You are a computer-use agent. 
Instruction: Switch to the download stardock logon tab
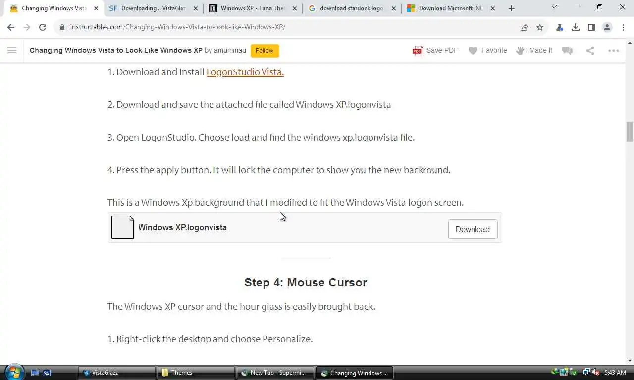[352, 8]
